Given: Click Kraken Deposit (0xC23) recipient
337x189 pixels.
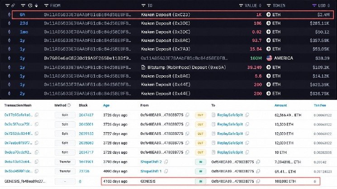Looking at the screenshot, I should [x=166, y=14].
